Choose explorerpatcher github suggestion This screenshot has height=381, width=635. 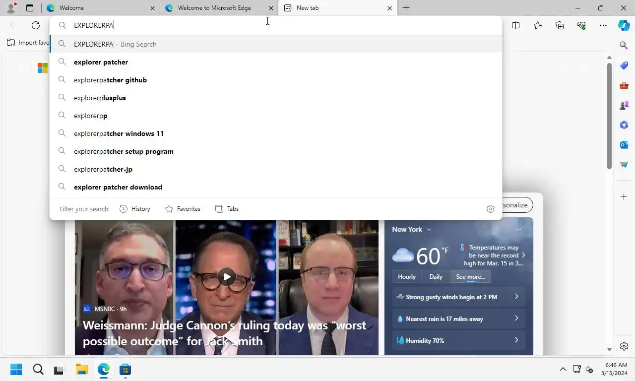276,80
